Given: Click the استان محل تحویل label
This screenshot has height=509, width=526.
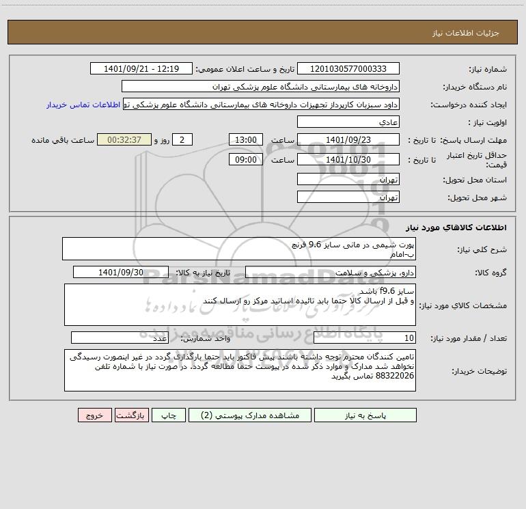Looking at the screenshot, I should tap(475, 180).
